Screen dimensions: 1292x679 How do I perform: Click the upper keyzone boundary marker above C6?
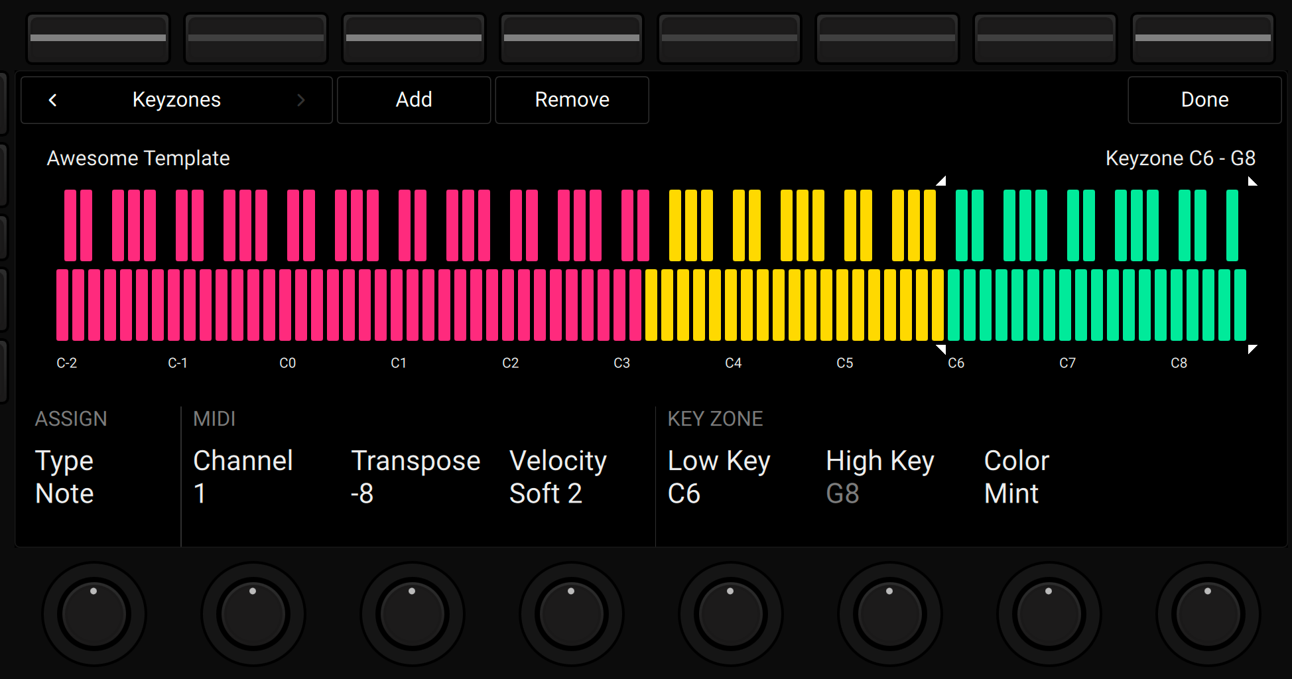point(941,181)
